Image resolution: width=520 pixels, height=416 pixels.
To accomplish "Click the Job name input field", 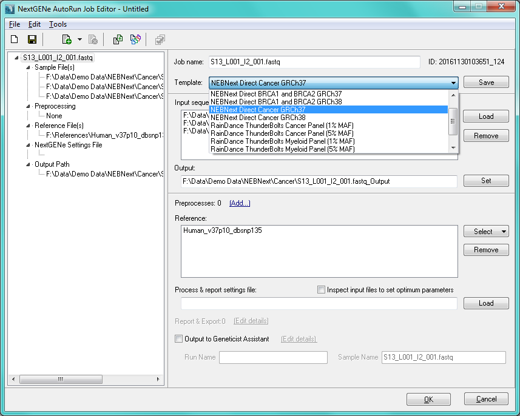I will 314,62.
